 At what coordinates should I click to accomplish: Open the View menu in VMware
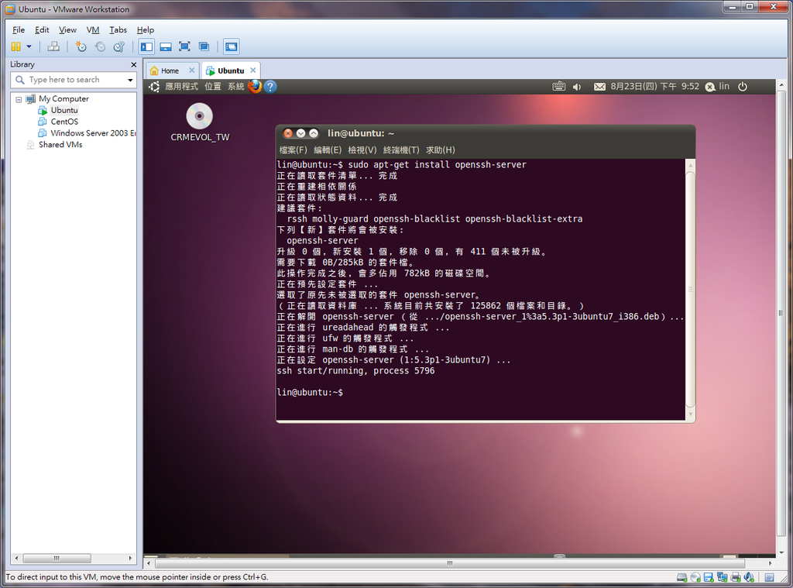click(x=67, y=30)
